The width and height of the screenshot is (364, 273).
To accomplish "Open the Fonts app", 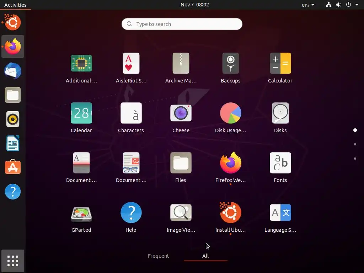I will (x=280, y=163).
